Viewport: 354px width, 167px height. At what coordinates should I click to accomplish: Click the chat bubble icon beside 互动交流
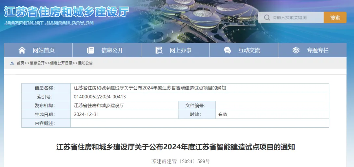(x=227, y=50)
